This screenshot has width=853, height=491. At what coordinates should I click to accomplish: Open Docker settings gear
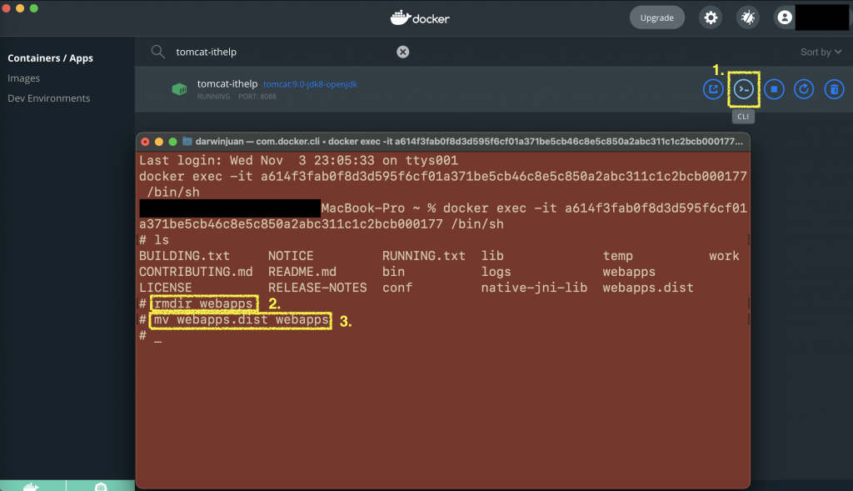(711, 18)
